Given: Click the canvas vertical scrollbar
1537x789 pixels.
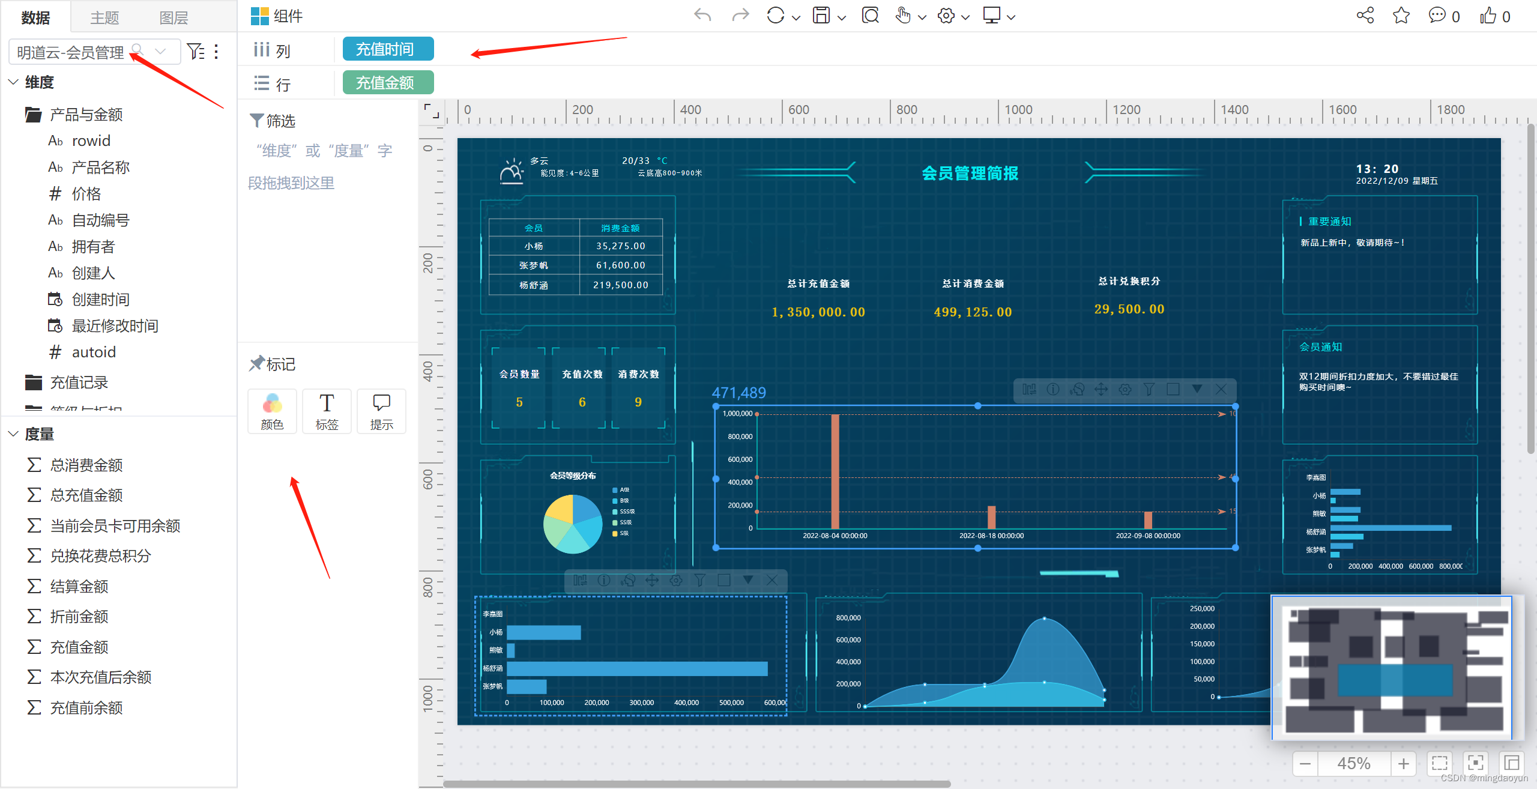Looking at the screenshot, I should 1531,288.
